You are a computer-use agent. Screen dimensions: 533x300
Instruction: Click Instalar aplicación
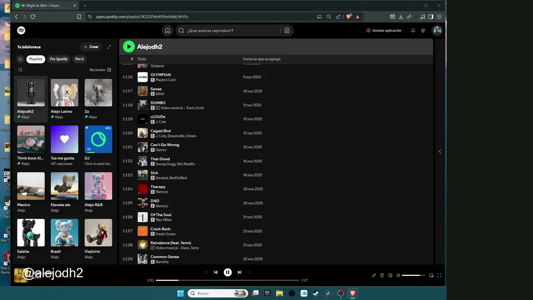[384, 30]
